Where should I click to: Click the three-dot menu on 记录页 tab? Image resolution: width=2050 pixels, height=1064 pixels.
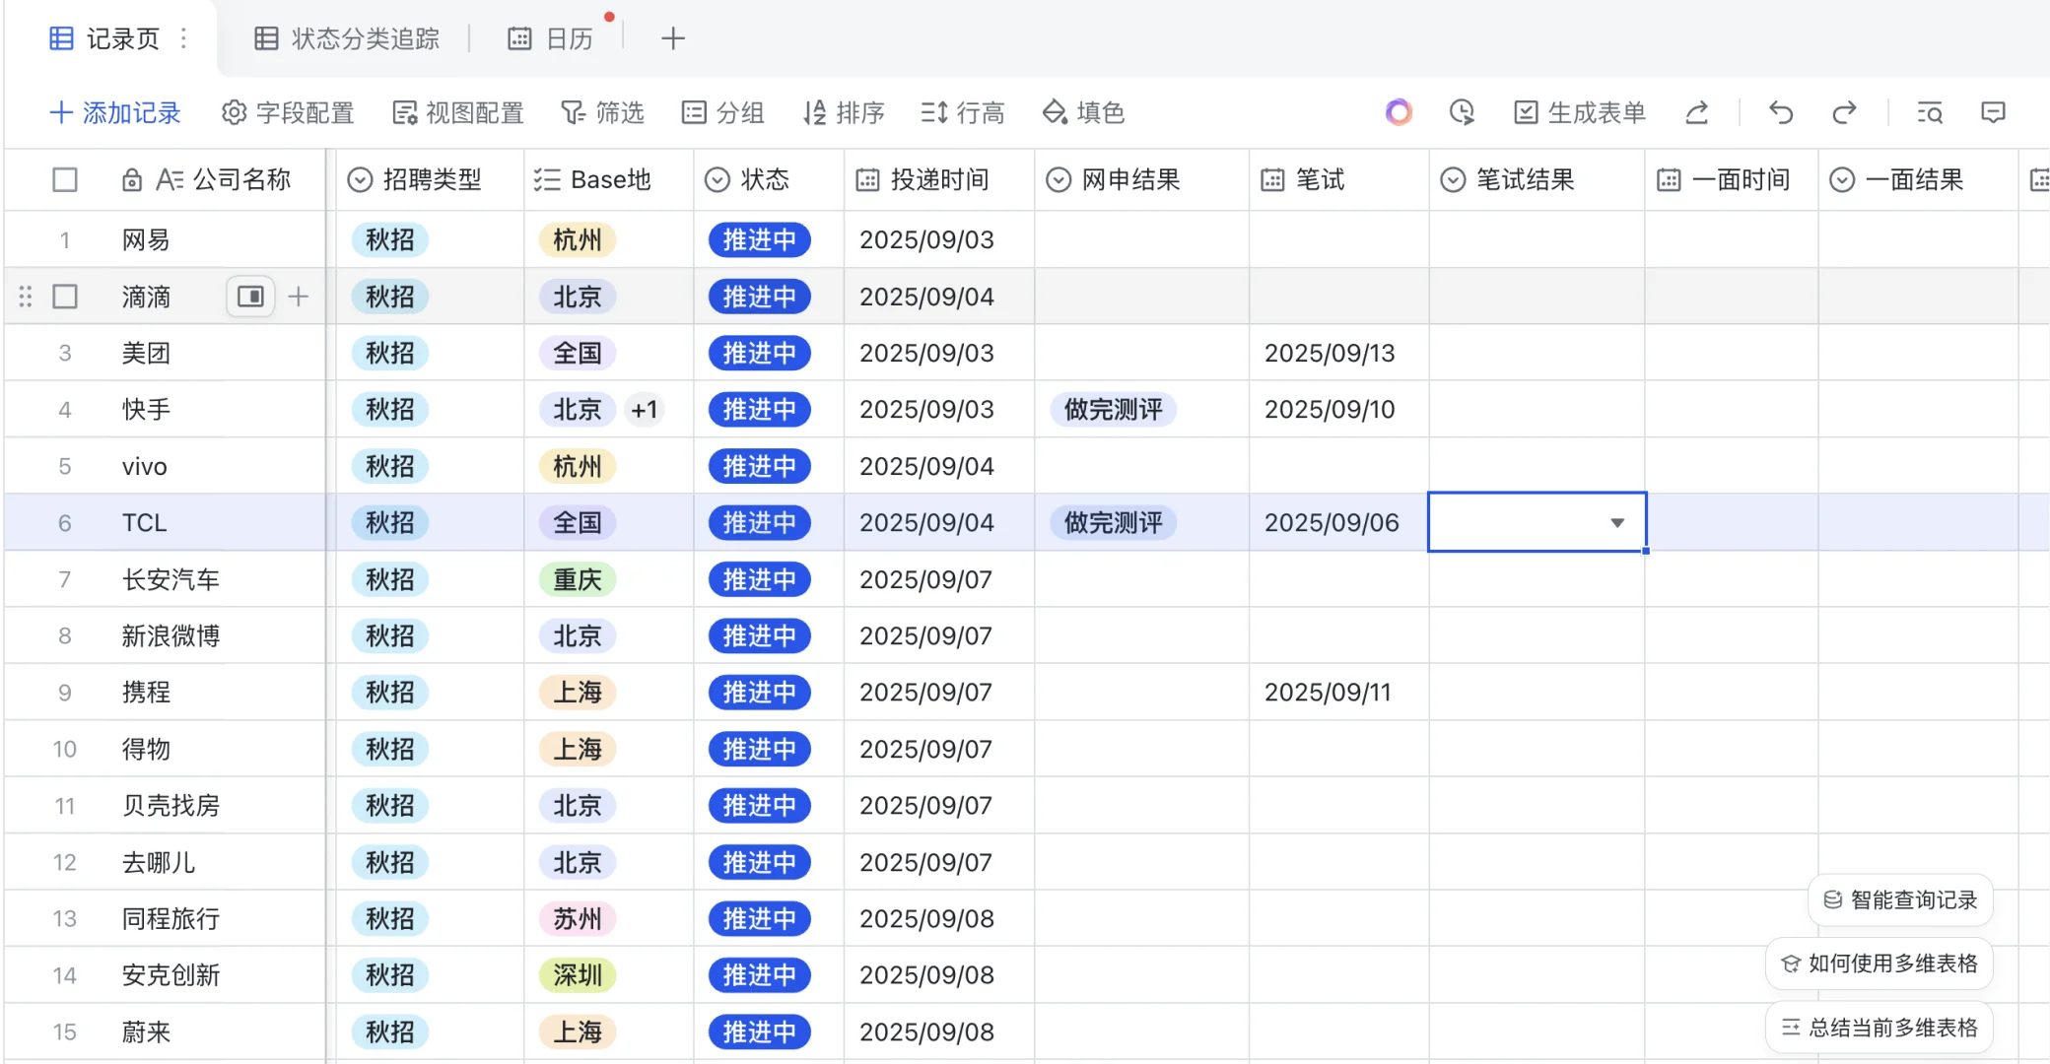(x=184, y=38)
